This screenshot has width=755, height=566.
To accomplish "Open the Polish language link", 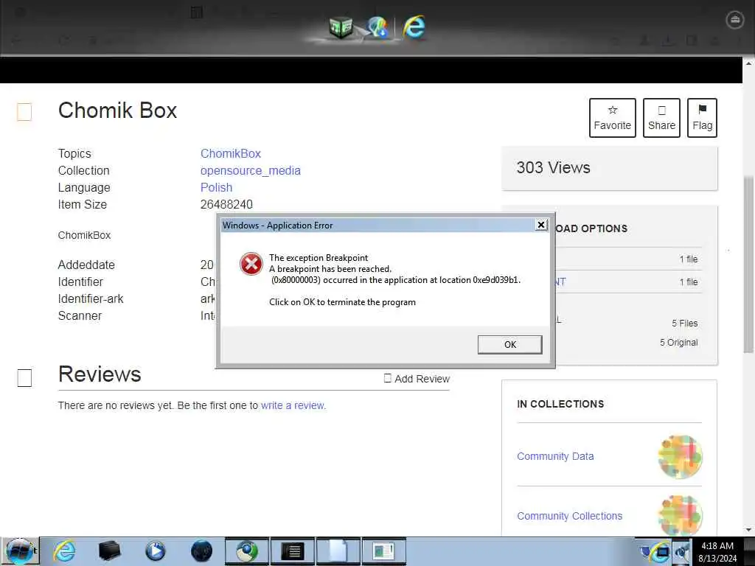I will [x=216, y=187].
